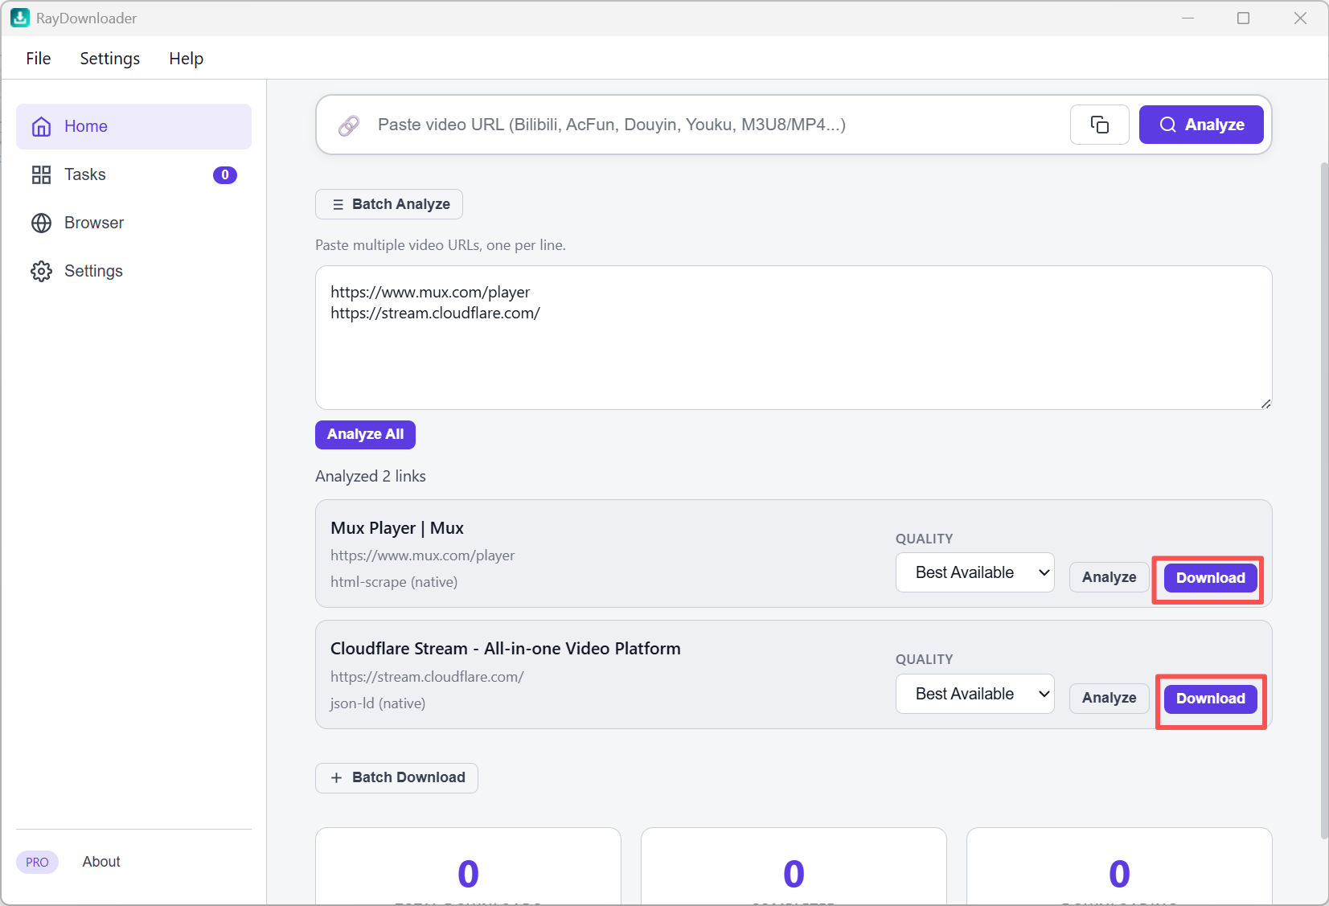Click the text area resize handle

tap(1265, 404)
